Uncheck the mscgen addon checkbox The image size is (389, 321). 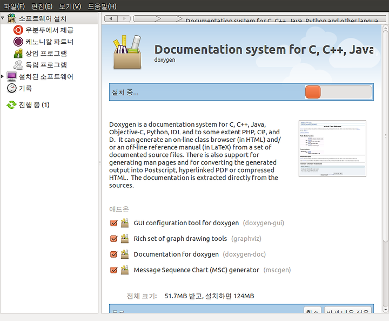coord(113,270)
